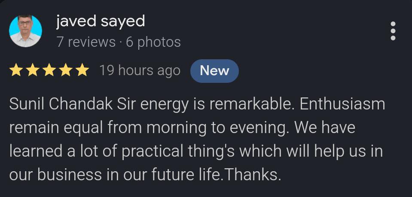Click the third gold rating star
This screenshot has height=197, width=412.
click(x=49, y=70)
